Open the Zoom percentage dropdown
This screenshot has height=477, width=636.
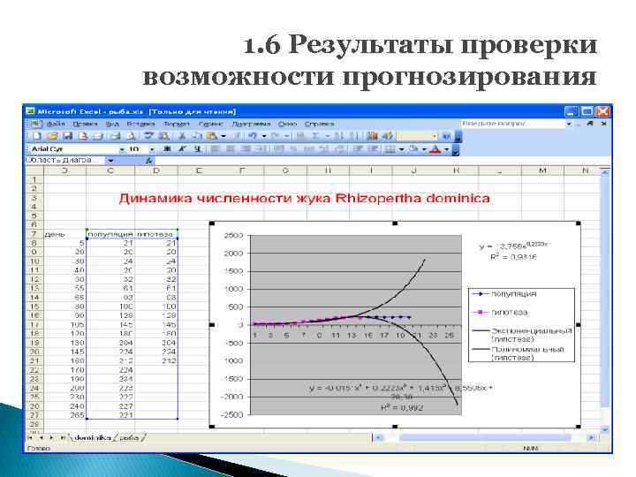pyautogui.click(x=435, y=136)
